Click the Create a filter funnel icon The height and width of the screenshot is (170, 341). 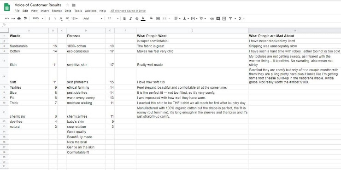230,19
